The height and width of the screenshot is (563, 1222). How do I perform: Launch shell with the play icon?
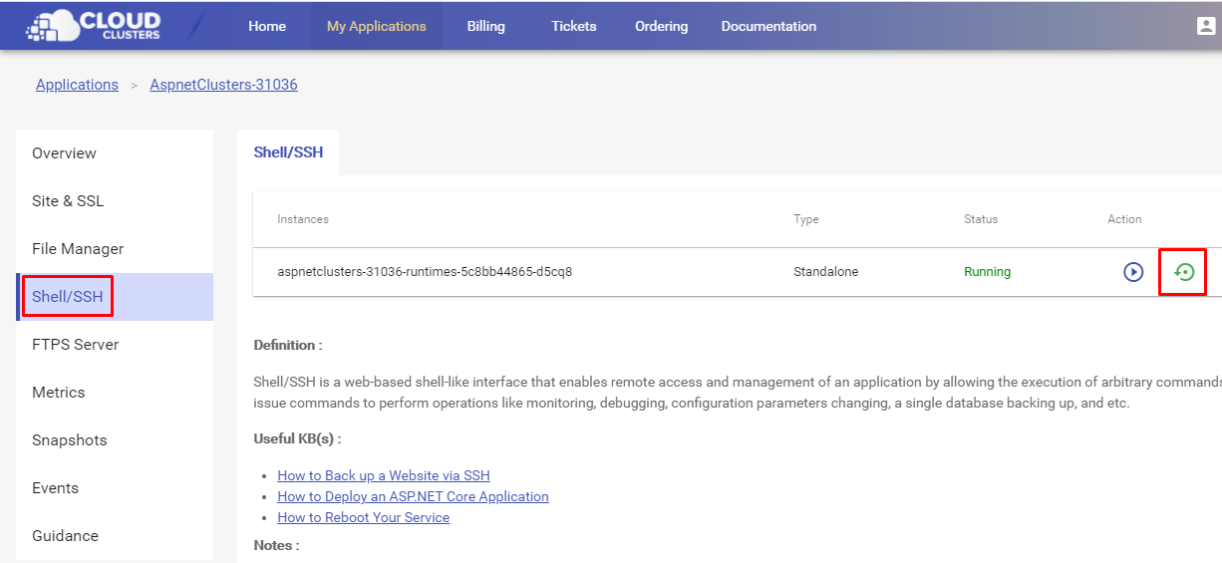(x=1133, y=272)
